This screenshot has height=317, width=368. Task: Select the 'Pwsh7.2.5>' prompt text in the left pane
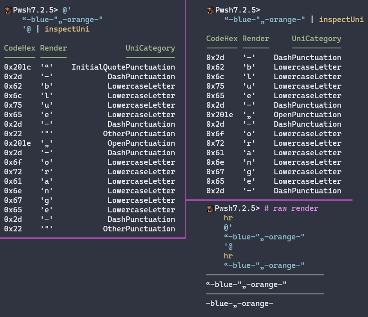(36, 10)
